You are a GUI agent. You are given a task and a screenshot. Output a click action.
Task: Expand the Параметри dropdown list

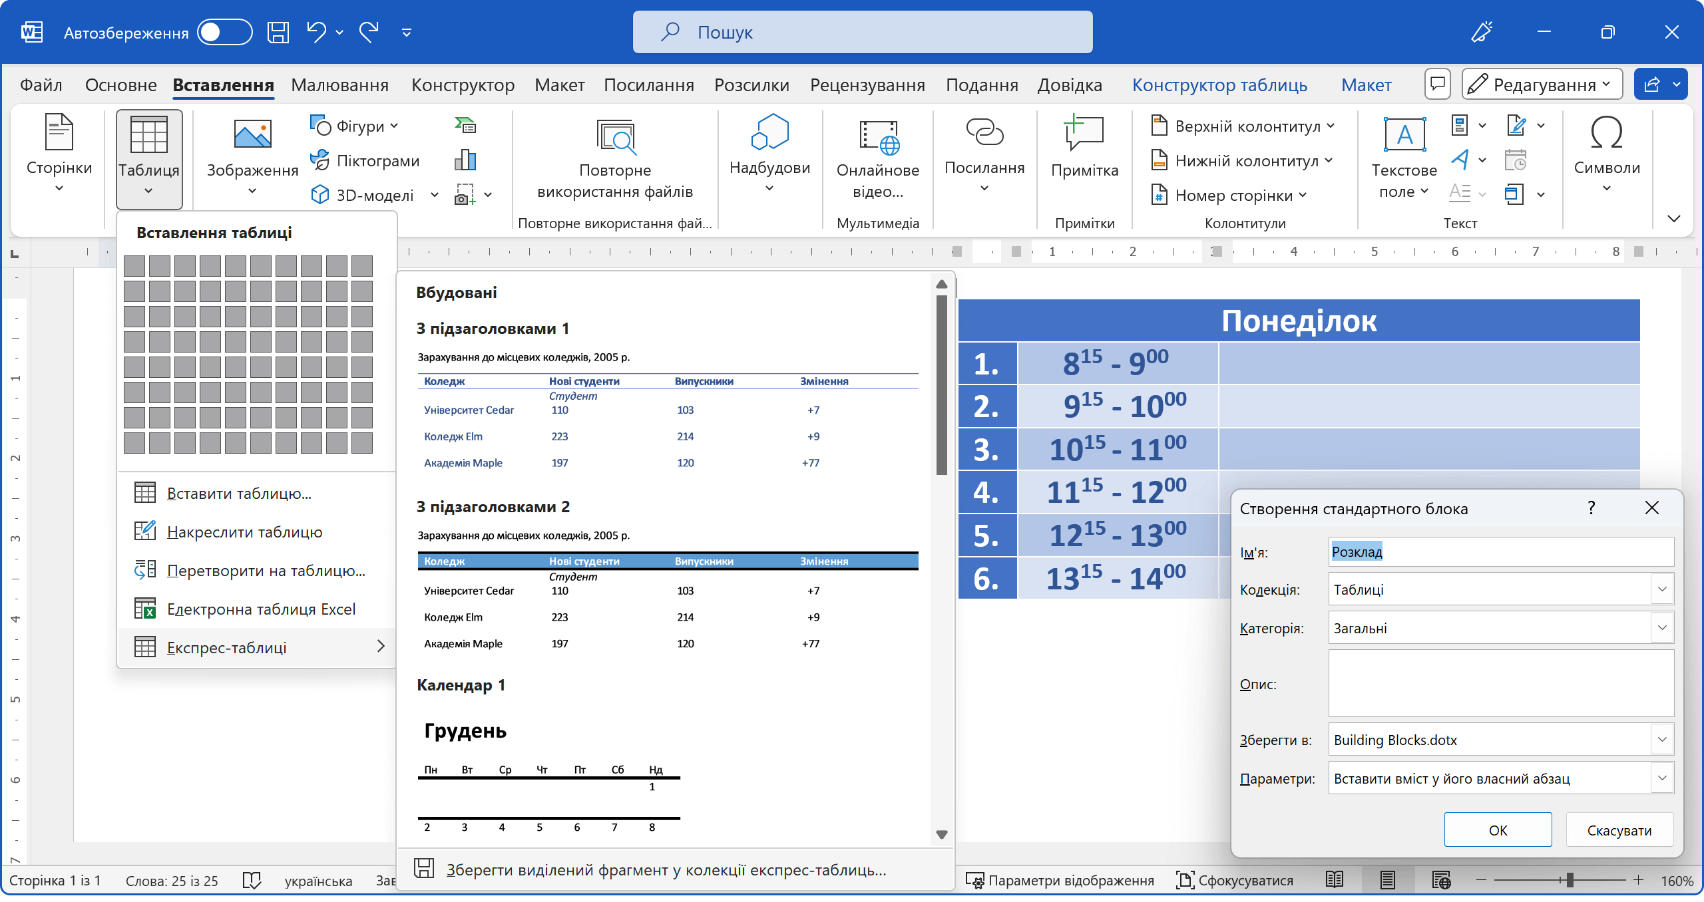pos(1661,778)
